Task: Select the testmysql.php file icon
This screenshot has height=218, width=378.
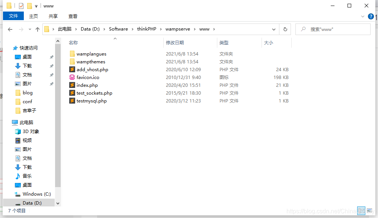Action: pyautogui.click(x=72, y=101)
